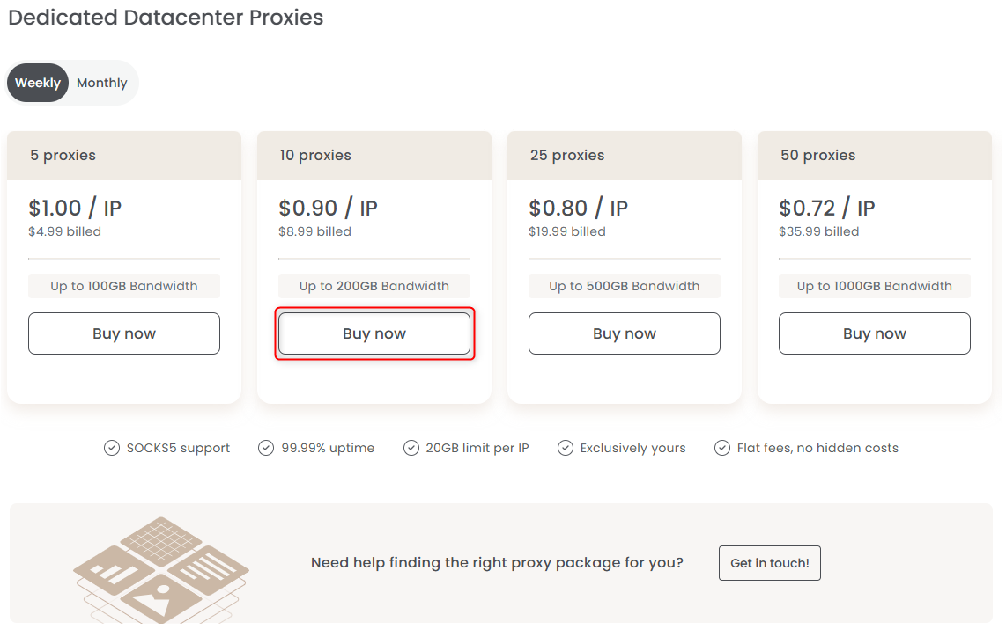
Task: Buy now the 25 proxies plan
Action: tap(625, 333)
